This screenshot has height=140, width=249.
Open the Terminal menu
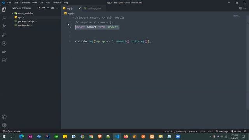tap(57, 3)
